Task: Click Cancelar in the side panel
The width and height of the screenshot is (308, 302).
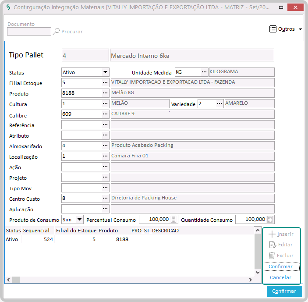Action: point(281,277)
